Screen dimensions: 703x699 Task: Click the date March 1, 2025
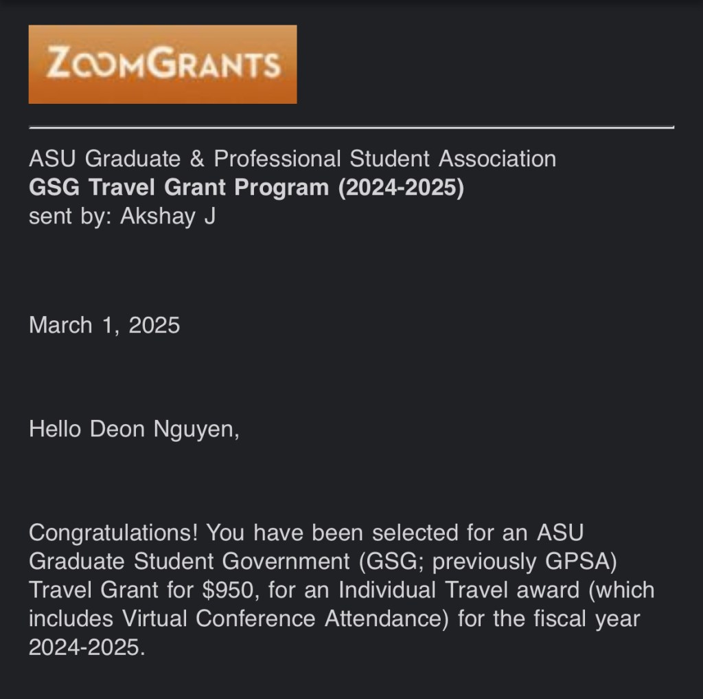(x=104, y=324)
